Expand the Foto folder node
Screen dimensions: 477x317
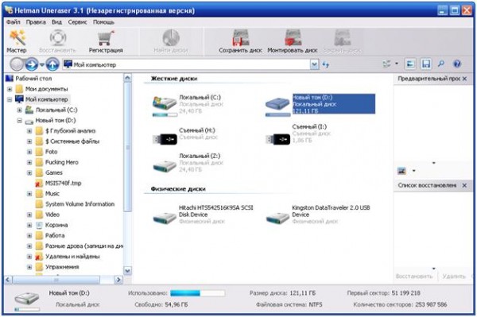pos(29,152)
